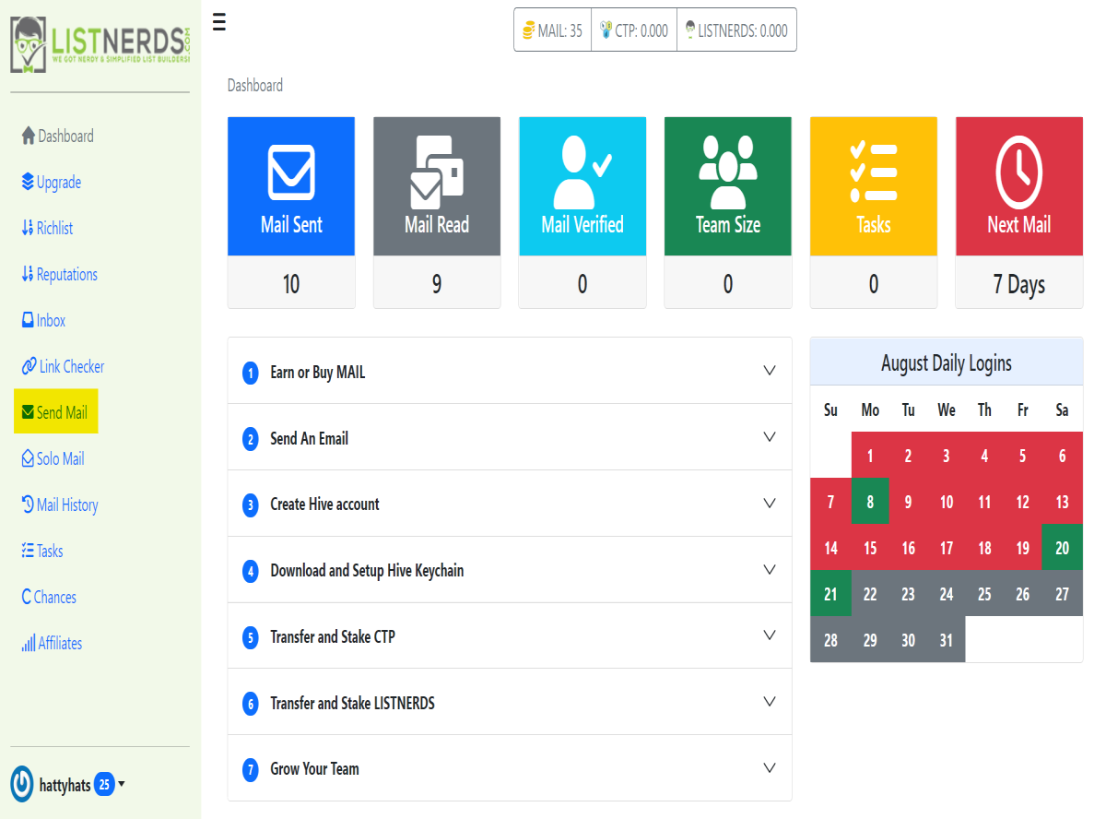Click the hattyhats profile power icon

click(x=22, y=784)
